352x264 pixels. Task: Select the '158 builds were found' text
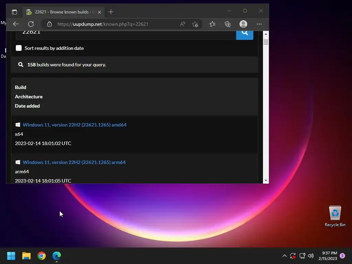[x=67, y=65]
